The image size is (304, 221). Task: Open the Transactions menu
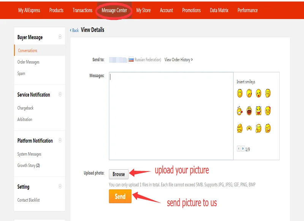coord(82,10)
